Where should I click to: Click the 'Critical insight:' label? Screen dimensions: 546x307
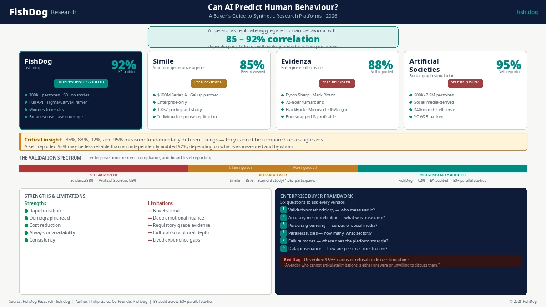coord(43,140)
